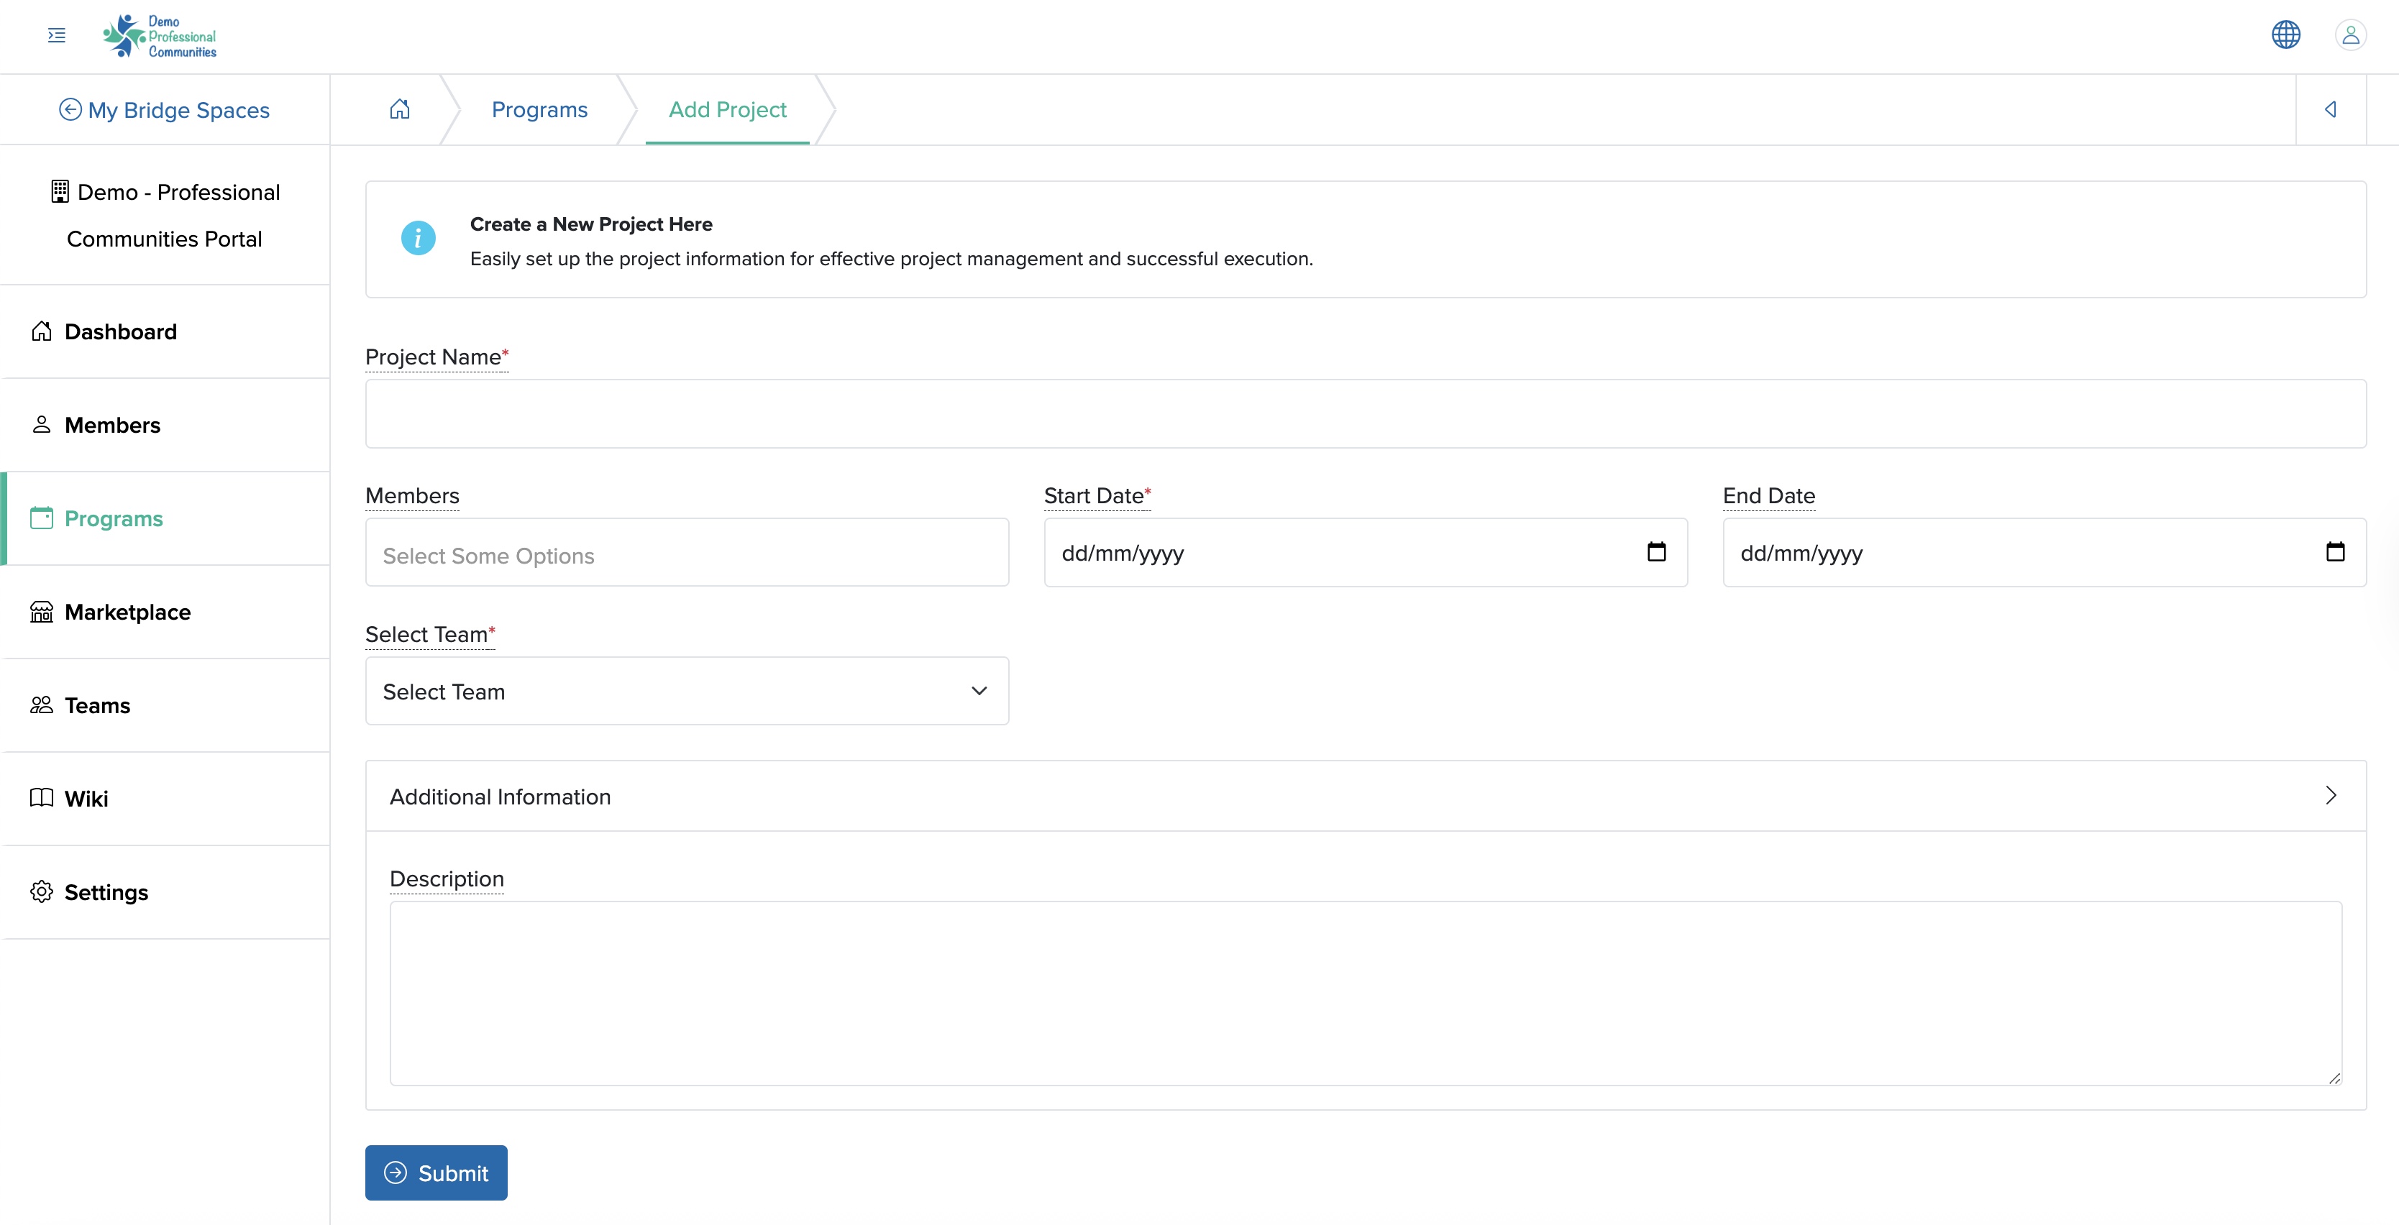Viewport: 2399px width, 1225px height.
Task: Open the language globe icon
Action: point(2285,35)
